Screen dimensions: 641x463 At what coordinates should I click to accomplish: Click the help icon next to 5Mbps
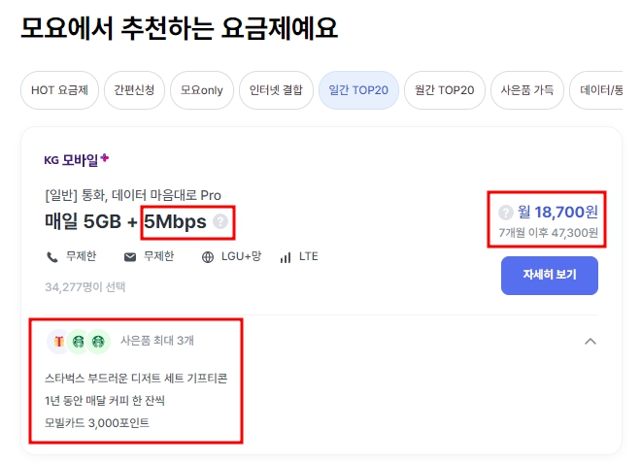220,222
